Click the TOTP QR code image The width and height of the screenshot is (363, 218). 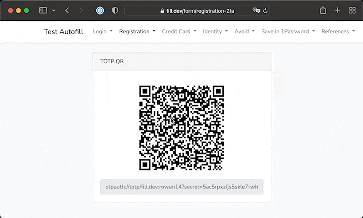181,128
